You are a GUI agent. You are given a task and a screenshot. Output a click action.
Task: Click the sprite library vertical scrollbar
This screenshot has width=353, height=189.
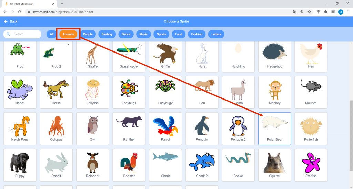[351, 135]
